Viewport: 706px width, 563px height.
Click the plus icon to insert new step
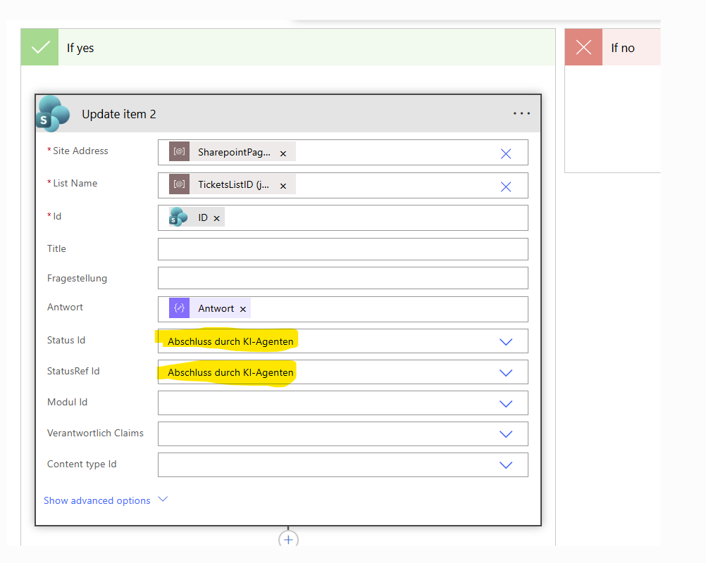point(288,540)
